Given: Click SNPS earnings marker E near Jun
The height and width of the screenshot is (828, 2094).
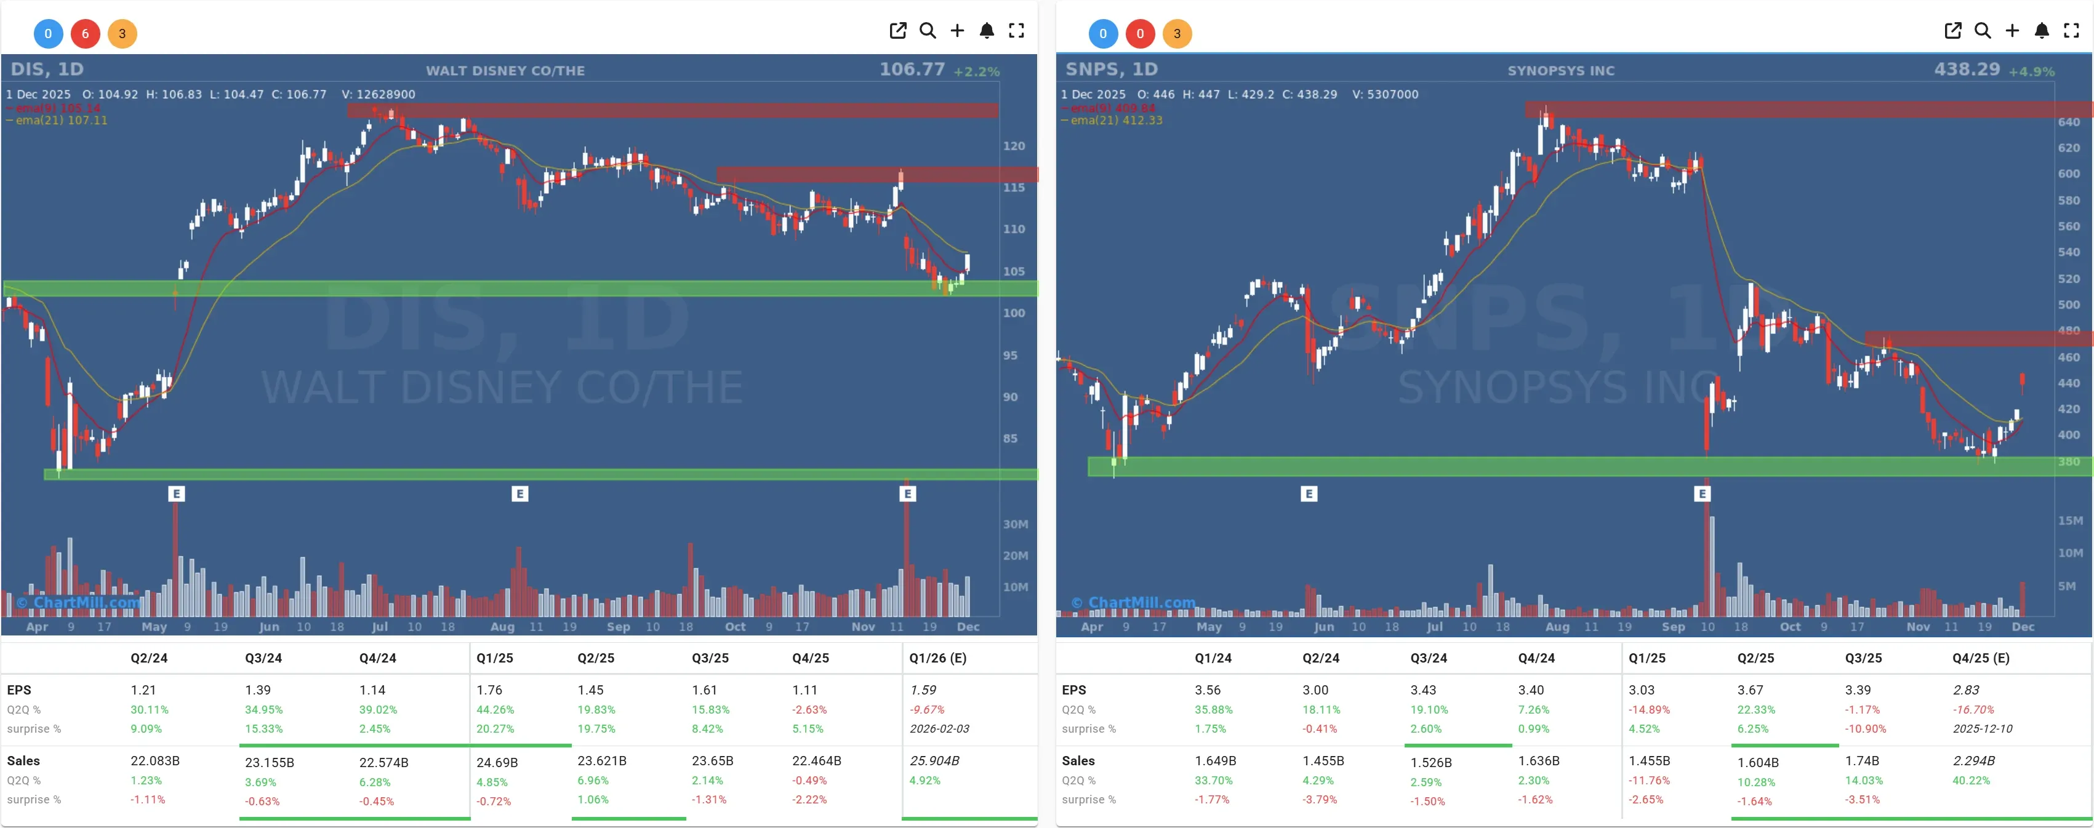Looking at the screenshot, I should 1309,493.
